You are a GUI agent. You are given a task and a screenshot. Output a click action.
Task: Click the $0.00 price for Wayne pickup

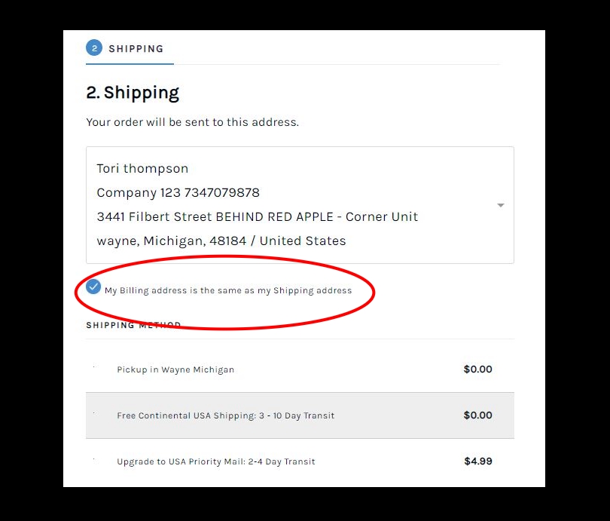pyautogui.click(x=477, y=369)
